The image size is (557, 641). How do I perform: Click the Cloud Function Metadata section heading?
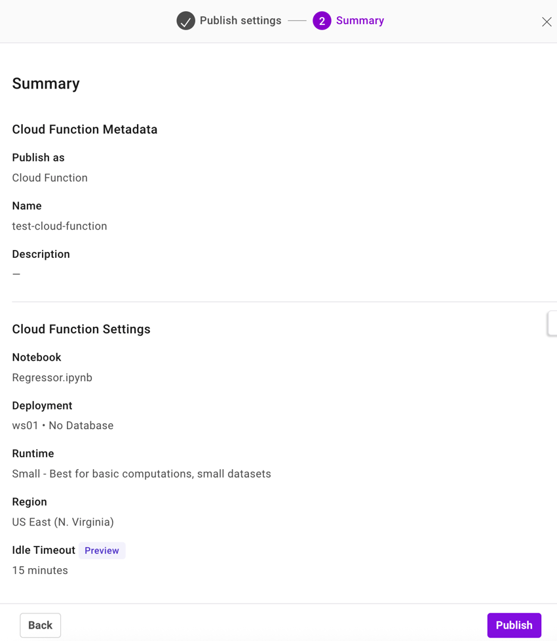[x=85, y=129]
